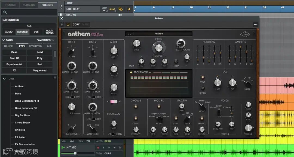Switch to the Presets tab

[47, 5]
